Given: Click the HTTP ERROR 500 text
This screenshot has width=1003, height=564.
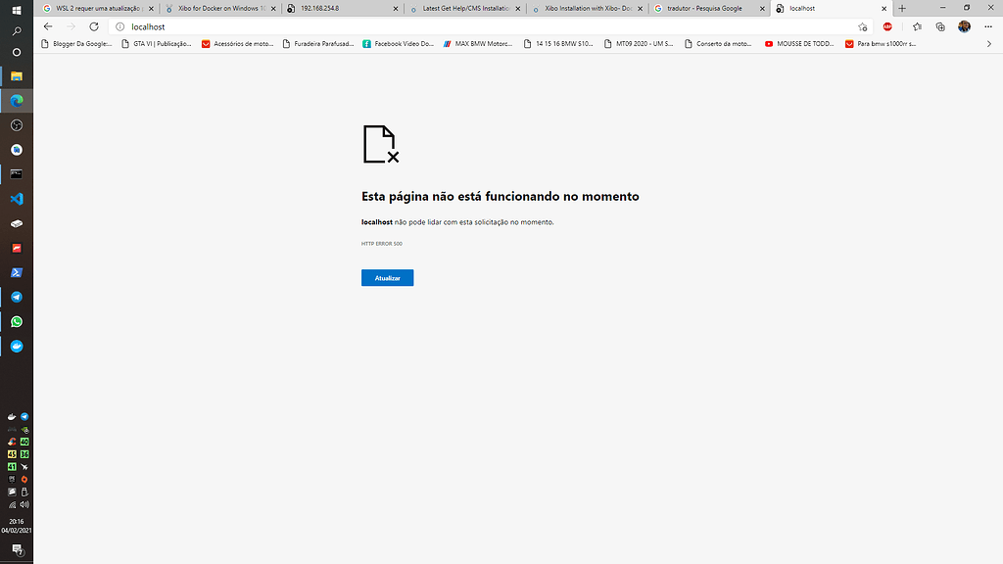Looking at the screenshot, I should [x=381, y=244].
